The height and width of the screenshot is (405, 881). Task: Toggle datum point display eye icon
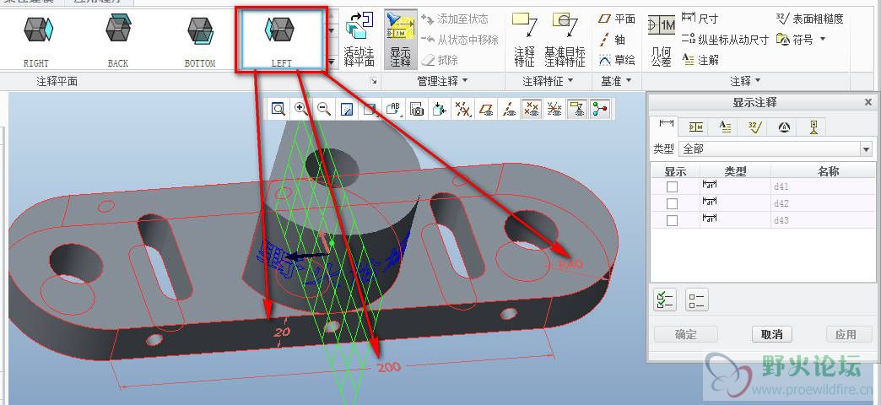click(x=531, y=109)
